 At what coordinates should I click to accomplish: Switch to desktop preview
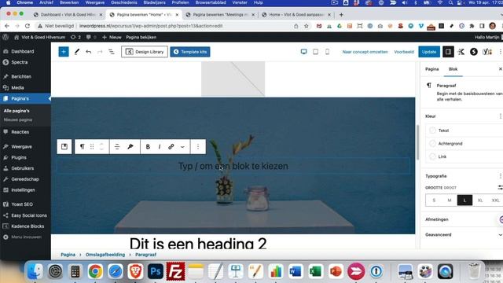(x=303, y=52)
